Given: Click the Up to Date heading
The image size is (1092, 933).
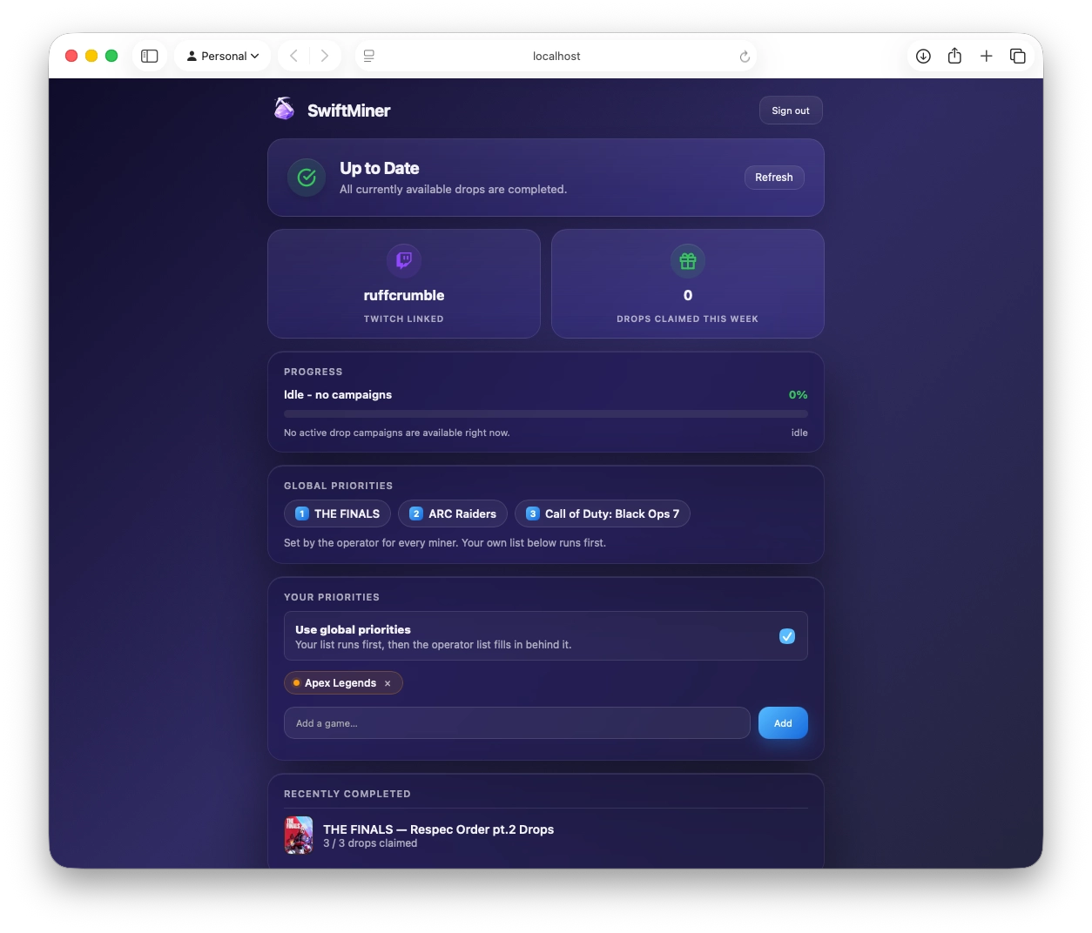Looking at the screenshot, I should 380,168.
